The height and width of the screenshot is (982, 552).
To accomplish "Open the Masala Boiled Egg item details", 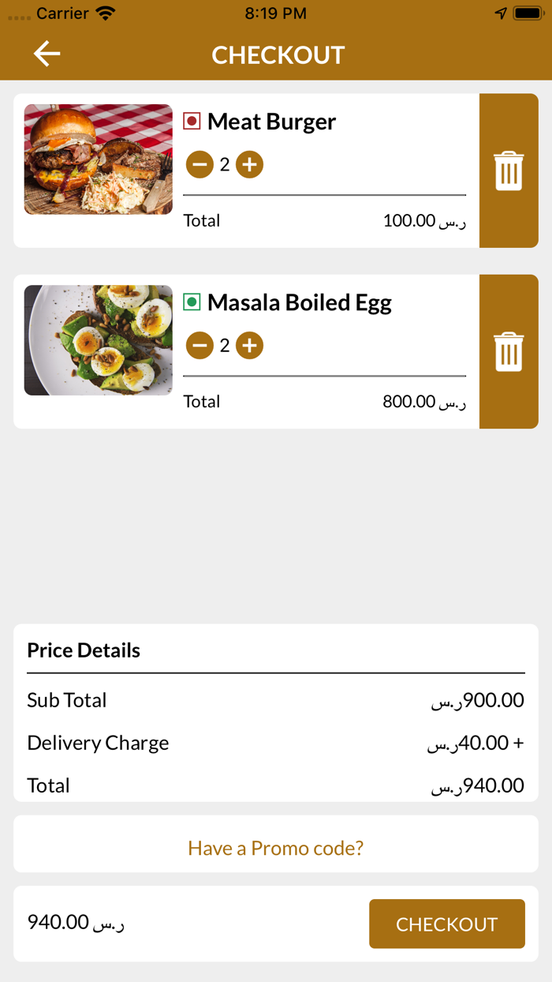I will tap(298, 302).
